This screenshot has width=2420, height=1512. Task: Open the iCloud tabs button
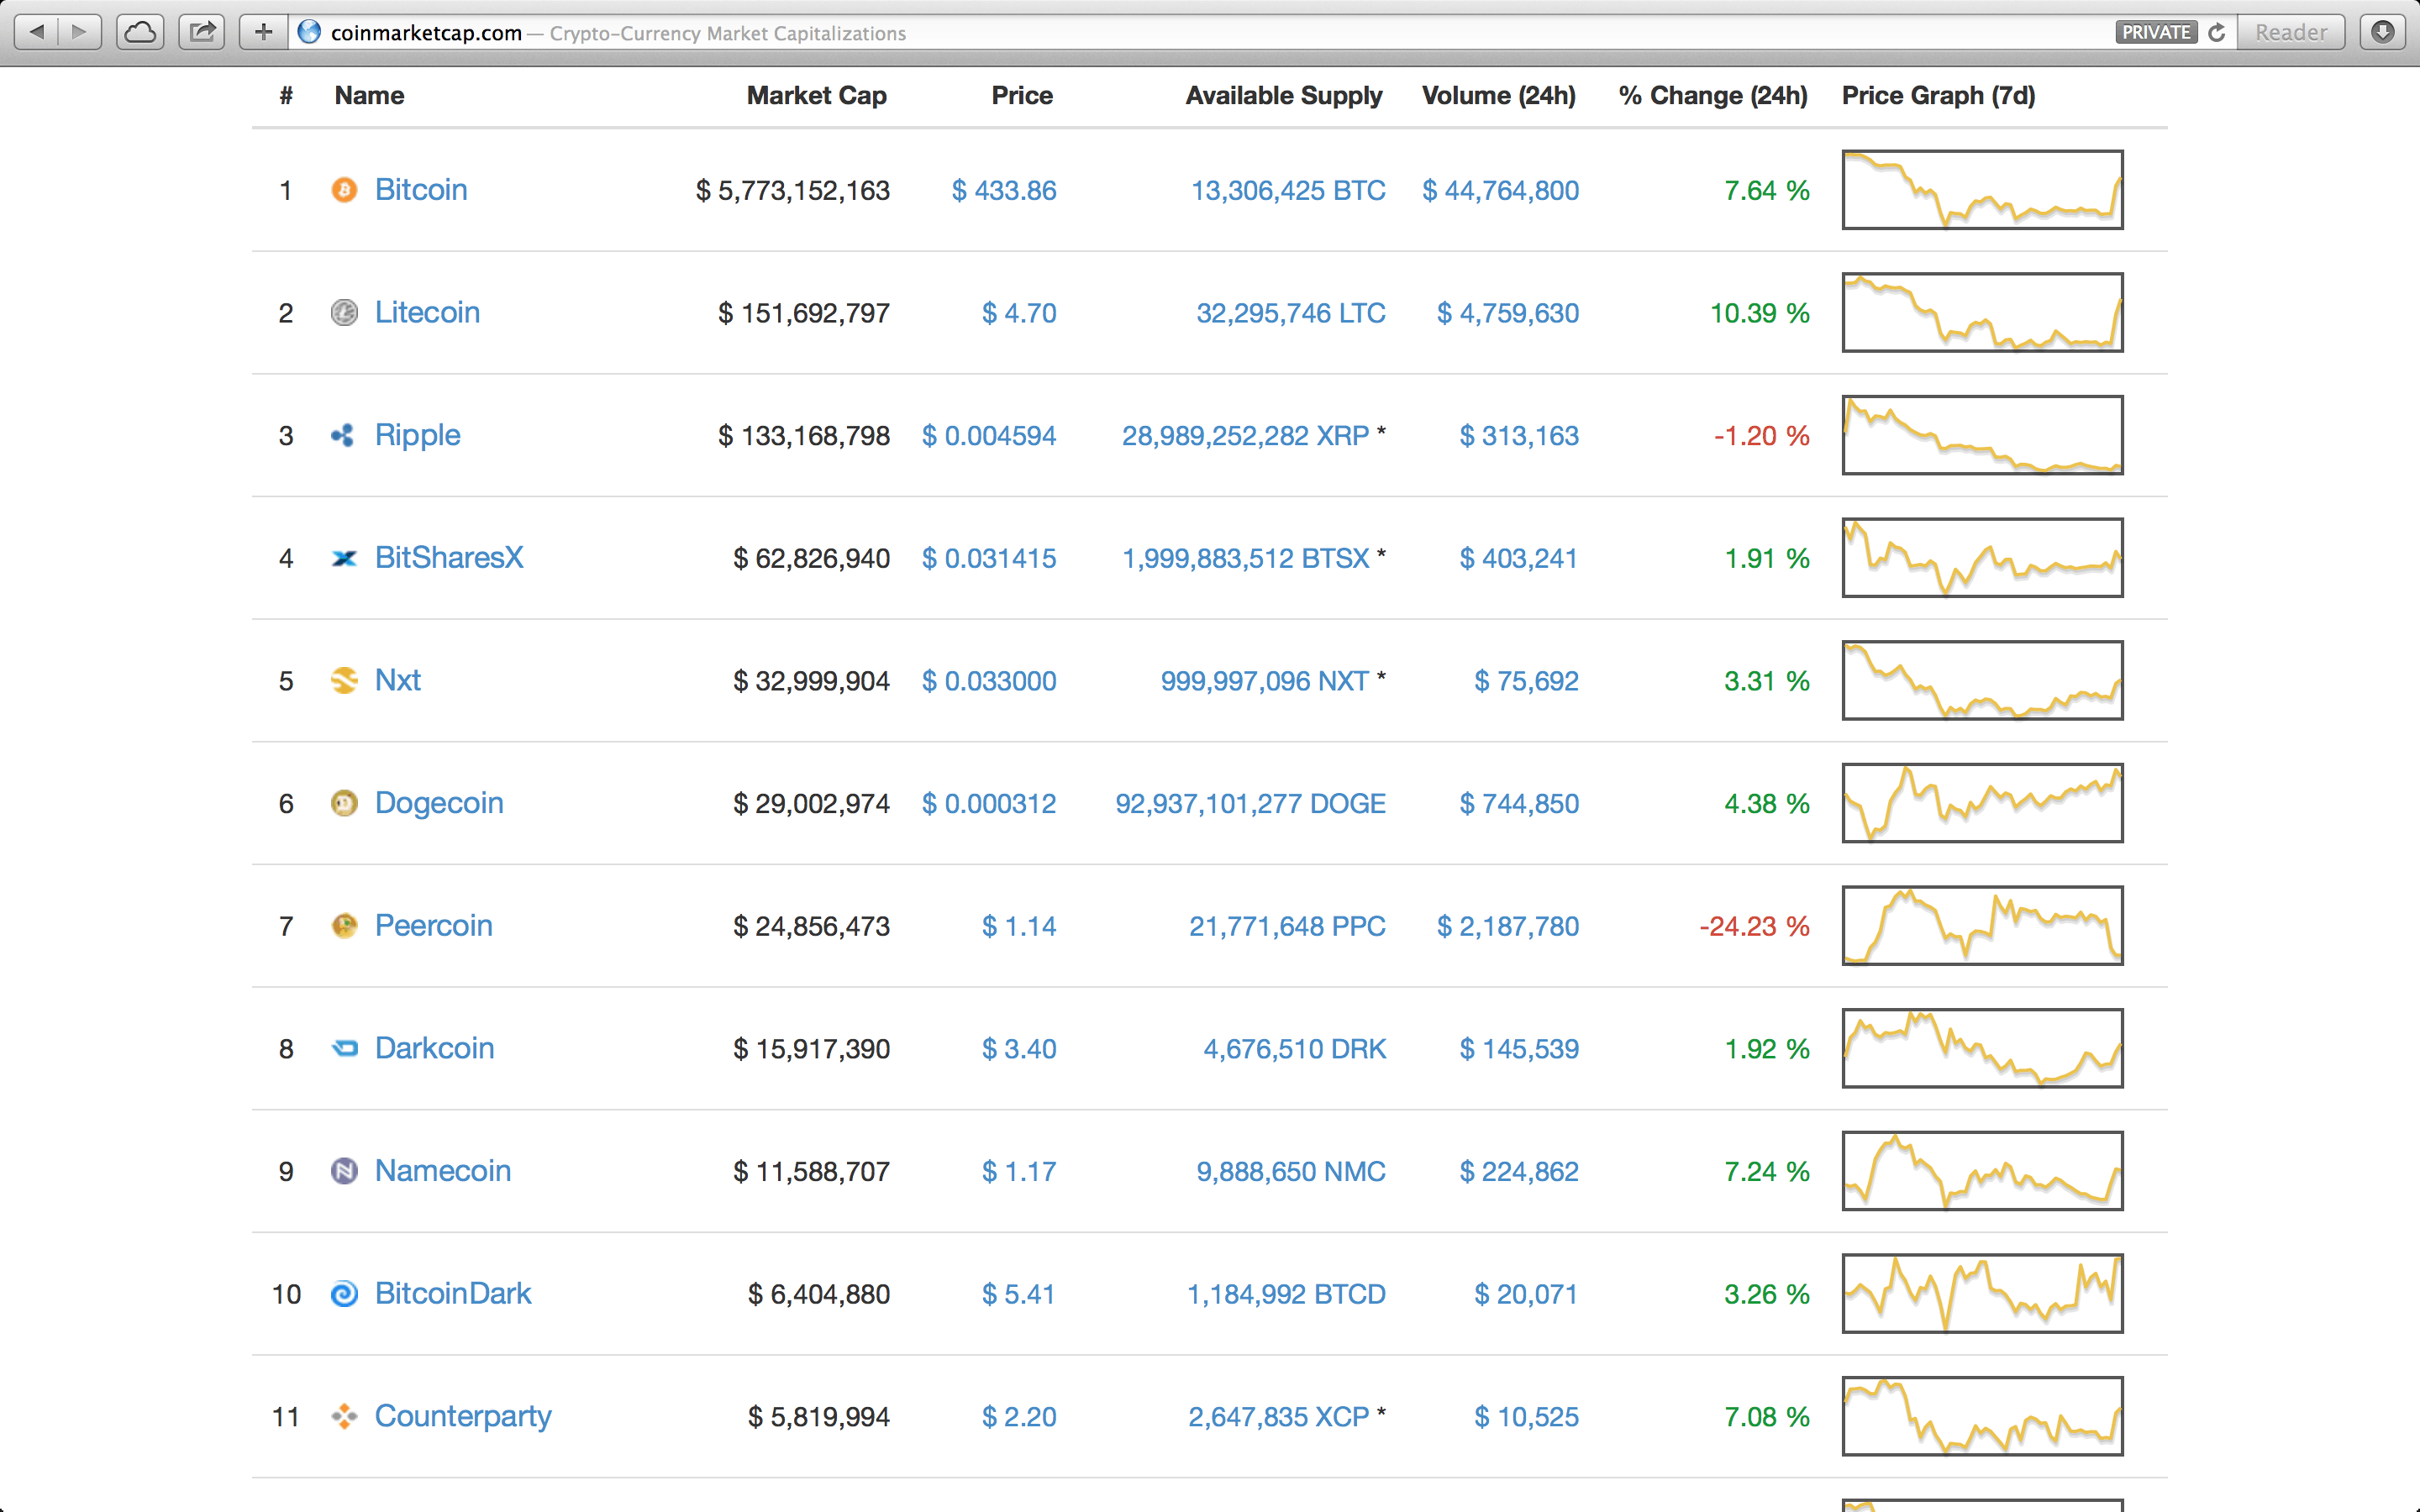[x=140, y=32]
